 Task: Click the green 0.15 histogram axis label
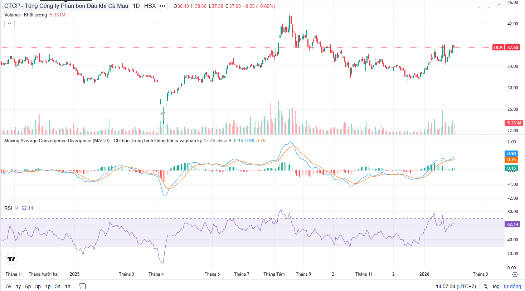(x=511, y=168)
